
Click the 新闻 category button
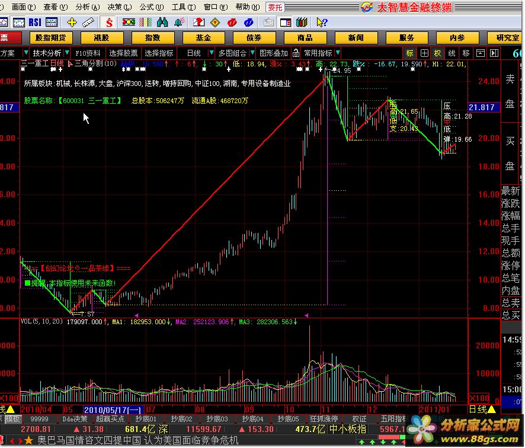click(356, 38)
